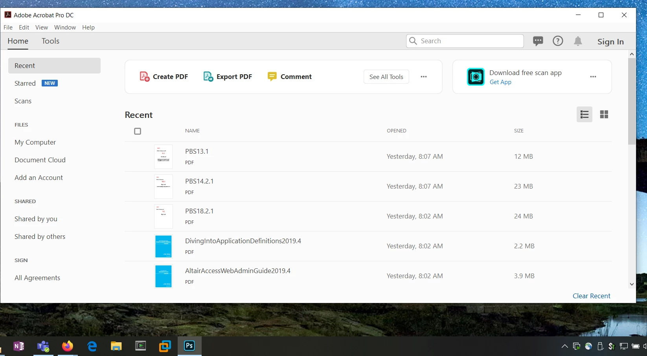Open Microsoft Edge from the taskbar
This screenshot has height=356, width=647.
[92, 346]
